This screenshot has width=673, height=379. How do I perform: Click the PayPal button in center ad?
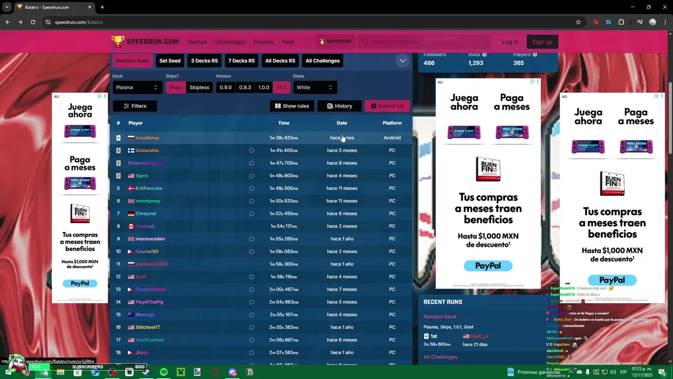[x=488, y=266]
